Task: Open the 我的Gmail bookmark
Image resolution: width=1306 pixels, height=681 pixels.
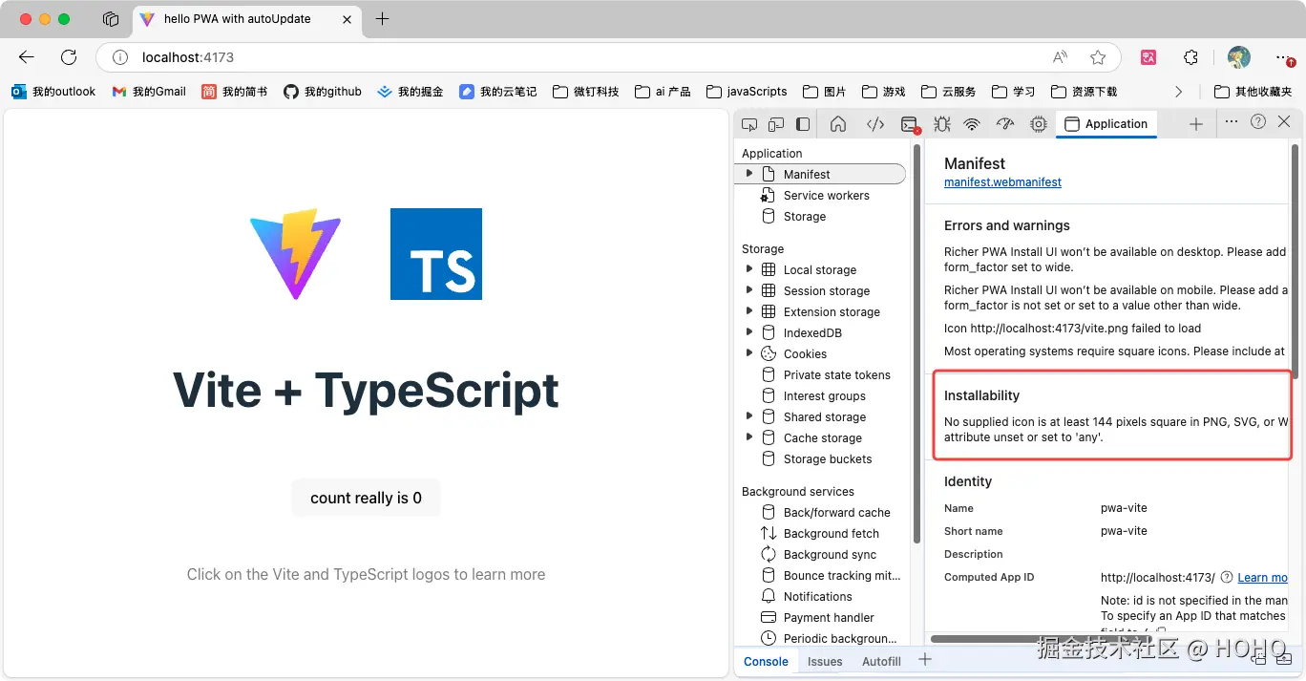Action: coord(149,92)
